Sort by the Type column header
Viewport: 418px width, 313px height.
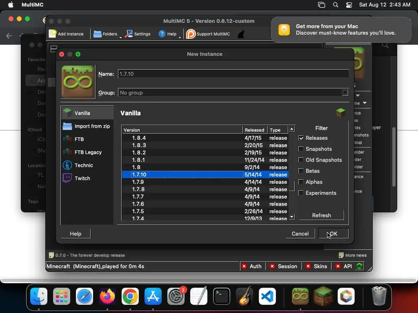[x=278, y=130]
